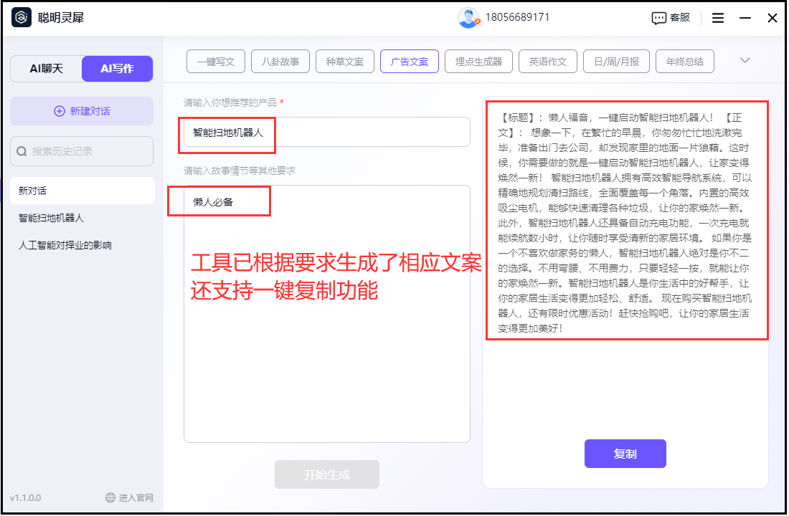Click the user profile avatar
This screenshot has height=516, width=789.
[469, 18]
